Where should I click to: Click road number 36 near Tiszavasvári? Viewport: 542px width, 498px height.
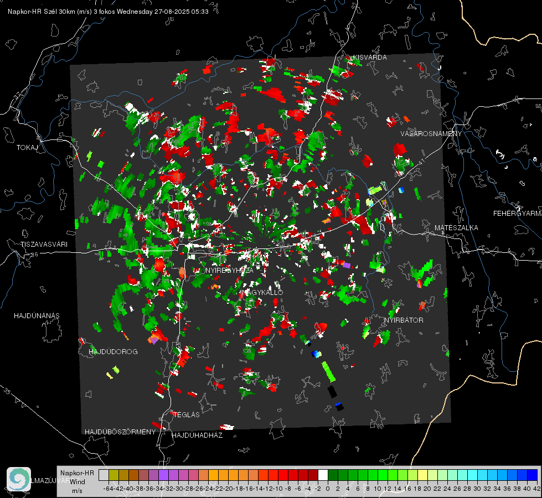pos(34,255)
